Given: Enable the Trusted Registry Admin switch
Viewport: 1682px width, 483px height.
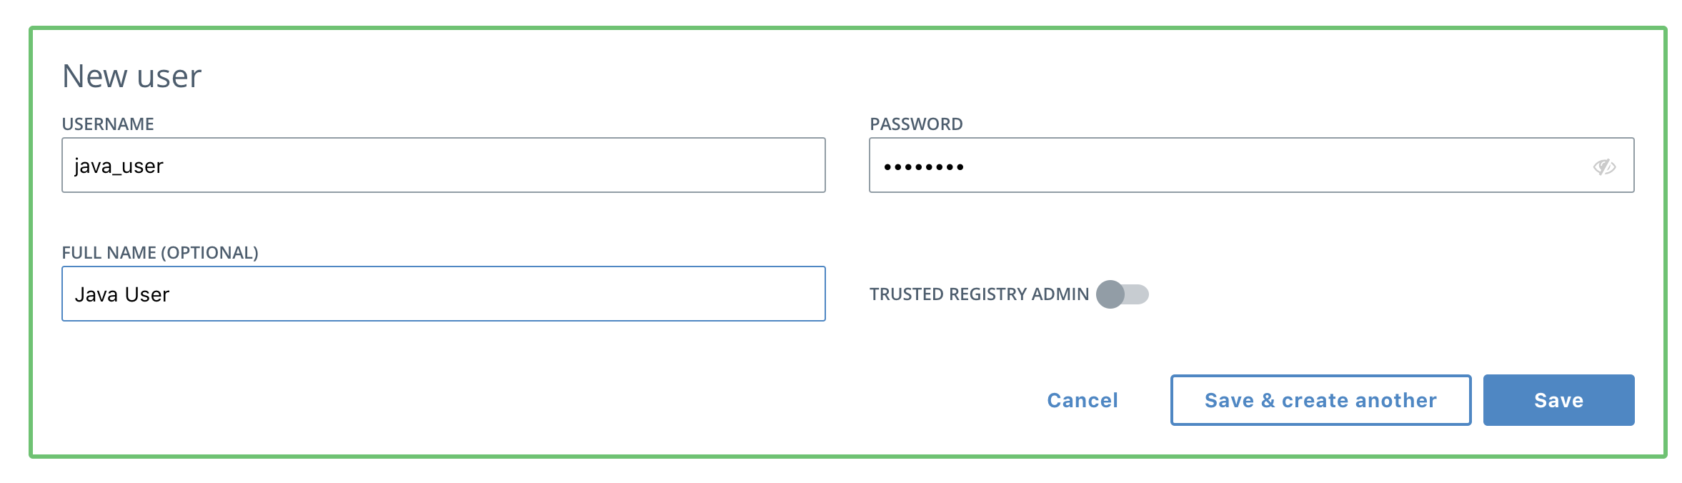Looking at the screenshot, I should point(1123,294).
